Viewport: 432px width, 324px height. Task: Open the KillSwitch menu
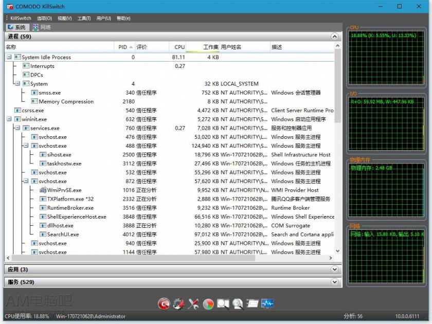(21, 18)
